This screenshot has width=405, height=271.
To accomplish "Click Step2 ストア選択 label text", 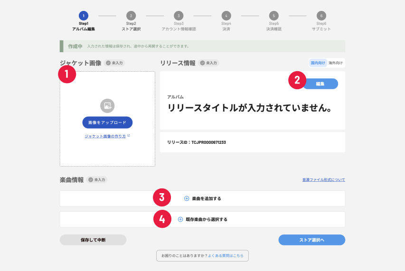I will (x=131, y=26).
